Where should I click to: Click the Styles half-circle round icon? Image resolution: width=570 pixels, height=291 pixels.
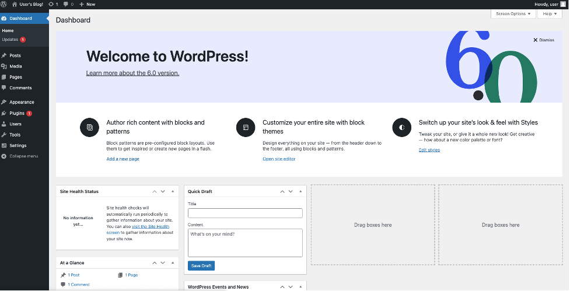pyautogui.click(x=402, y=127)
